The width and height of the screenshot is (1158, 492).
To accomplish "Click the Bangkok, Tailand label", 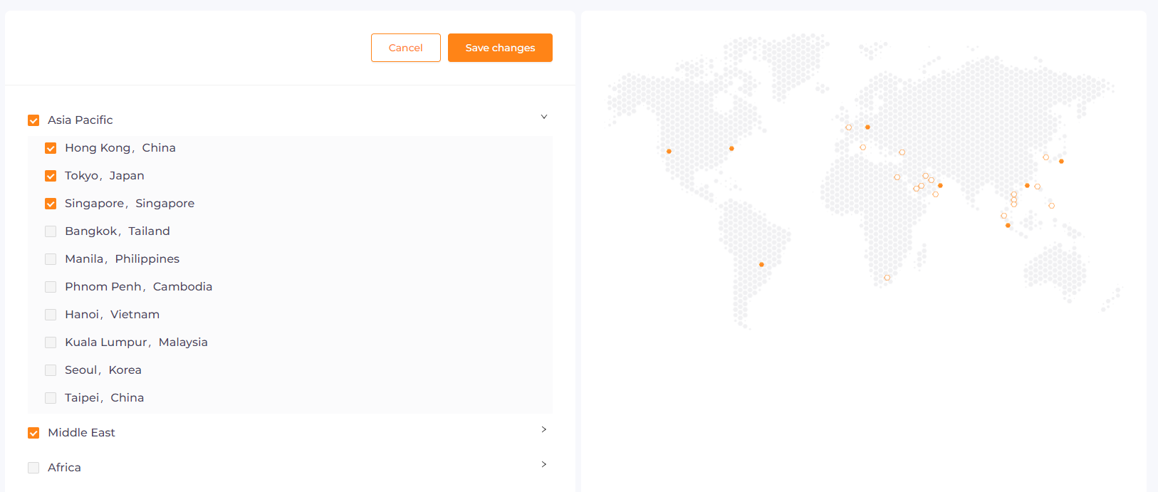I will pyautogui.click(x=118, y=231).
